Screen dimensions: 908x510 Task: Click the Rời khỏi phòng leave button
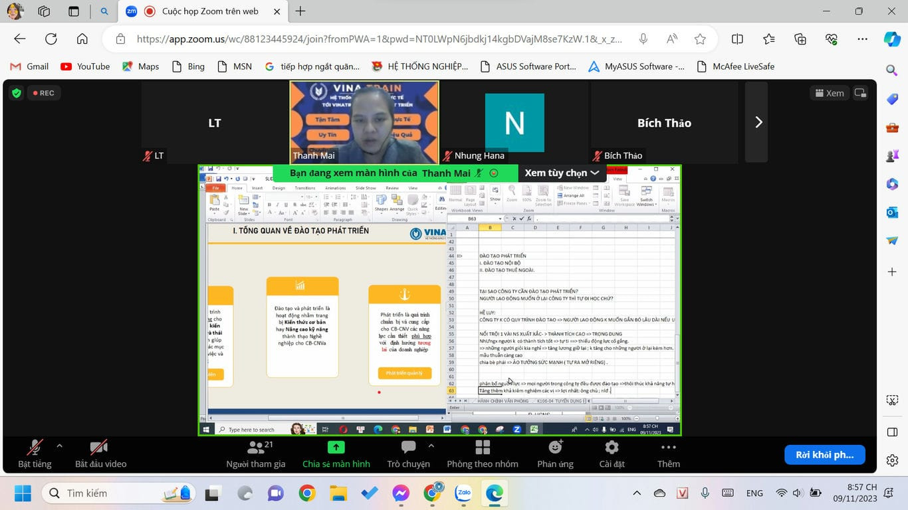824,455
